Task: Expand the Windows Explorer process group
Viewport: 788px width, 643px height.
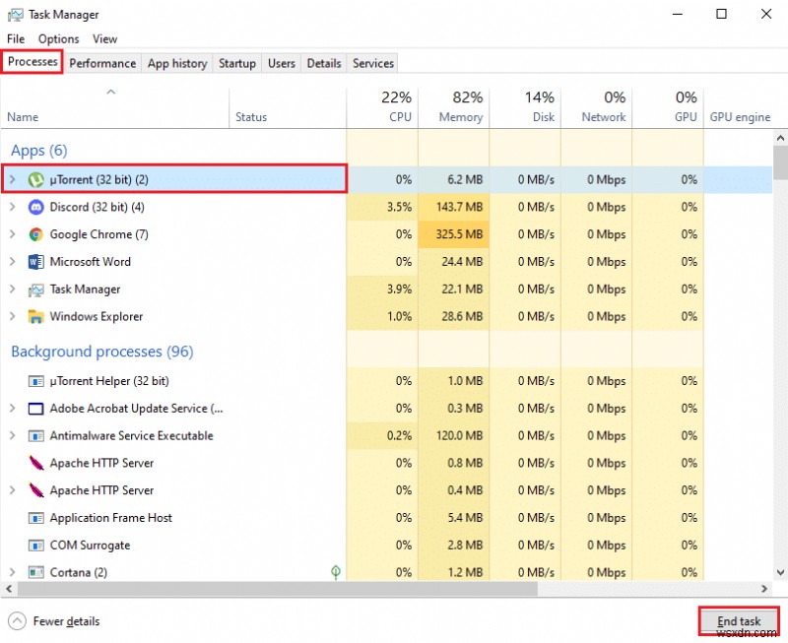Action: [13, 316]
